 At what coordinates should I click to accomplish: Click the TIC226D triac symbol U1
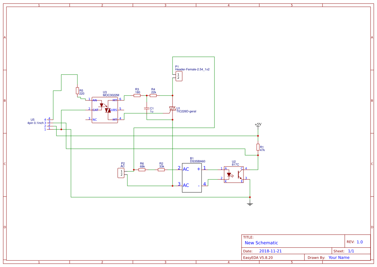[173, 110]
